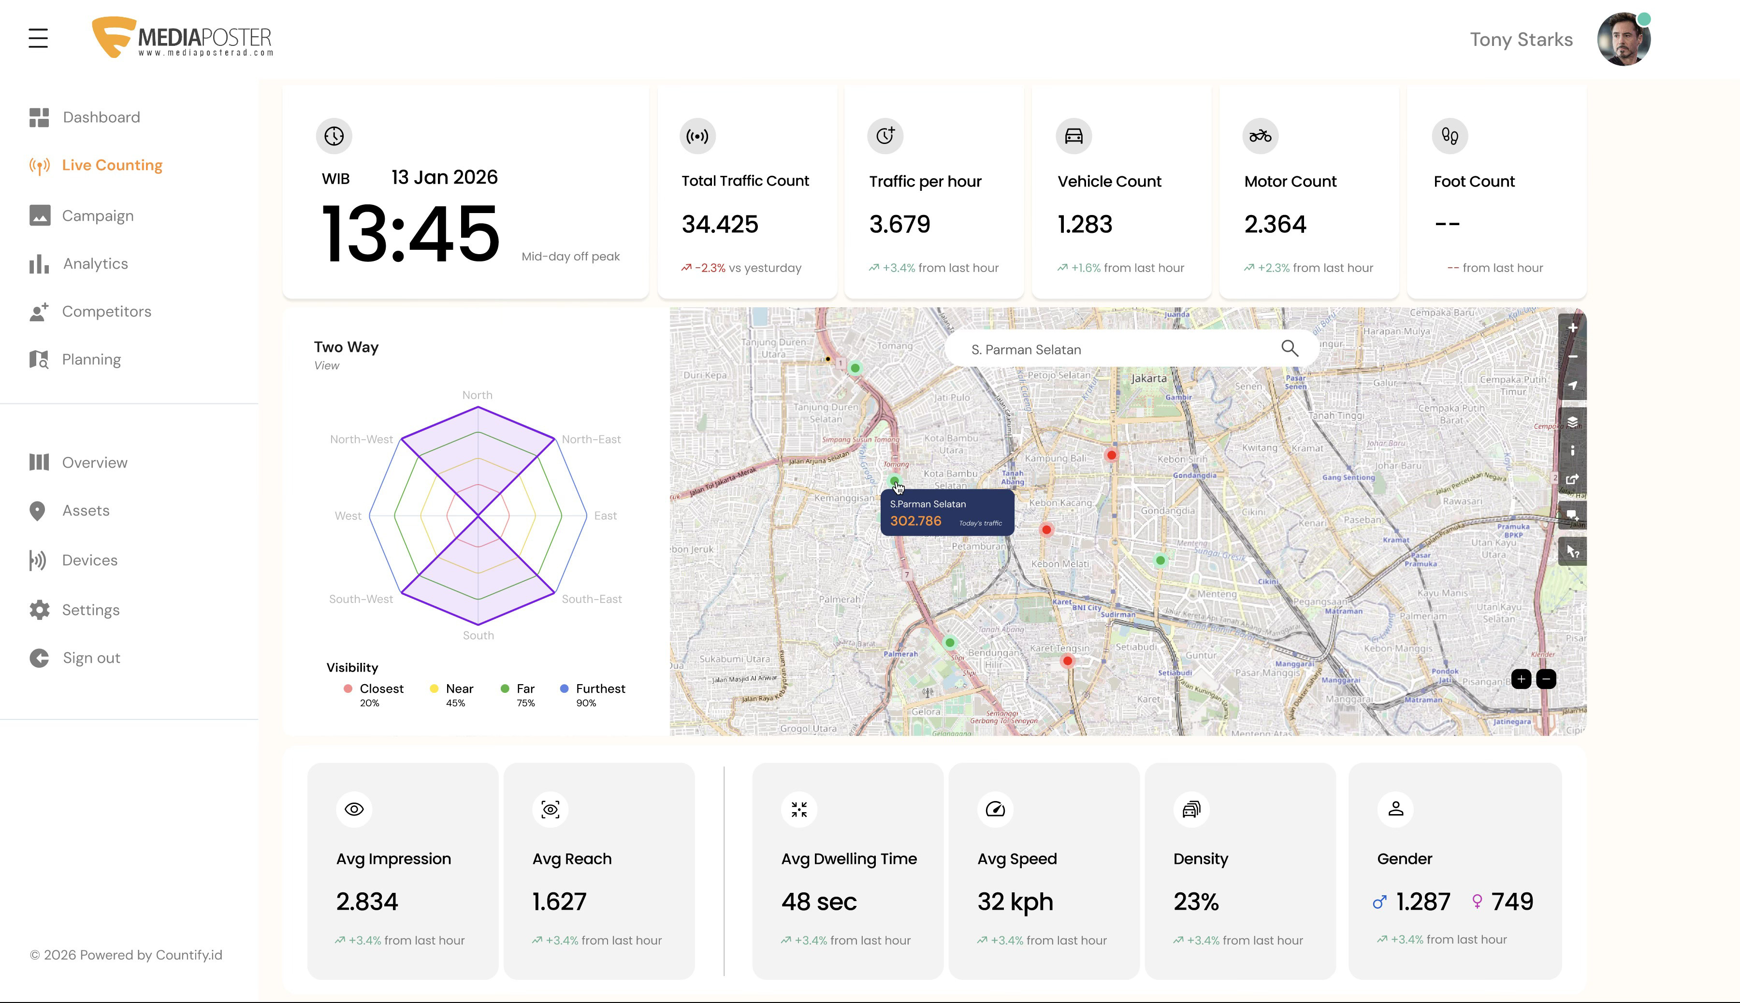Click the Far visibility legend dot
1740x1003 pixels.
pyautogui.click(x=505, y=688)
